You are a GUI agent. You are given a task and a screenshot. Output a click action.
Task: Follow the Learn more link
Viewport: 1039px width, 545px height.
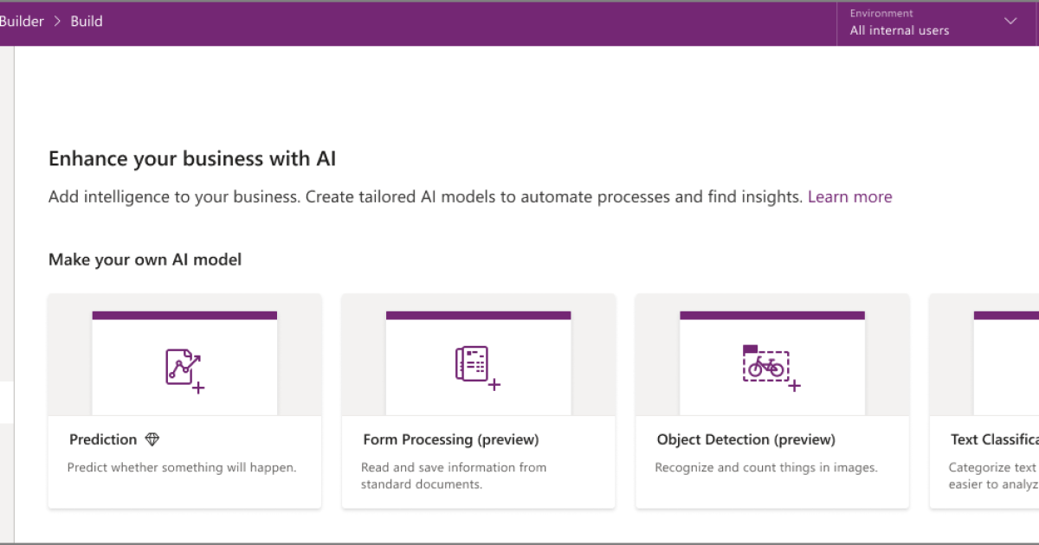click(849, 197)
